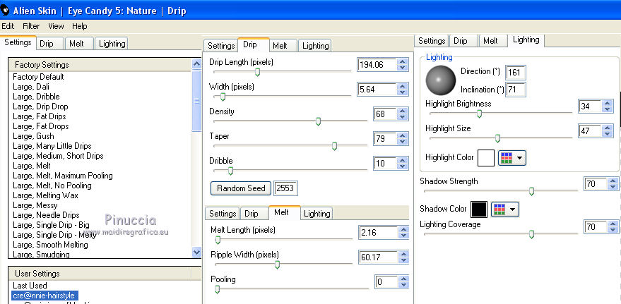
Task: Select Lighting tab above Melt Length
Action: click(317, 214)
